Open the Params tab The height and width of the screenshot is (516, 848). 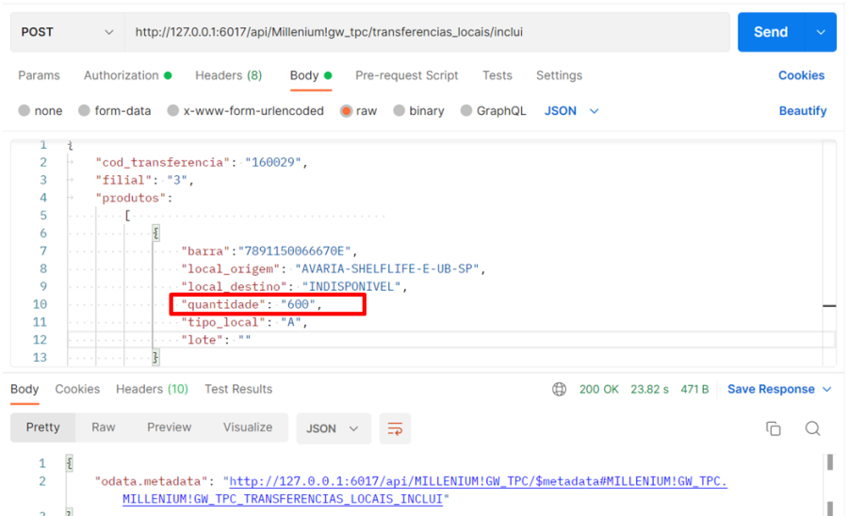pyautogui.click(x=39, y=75)
